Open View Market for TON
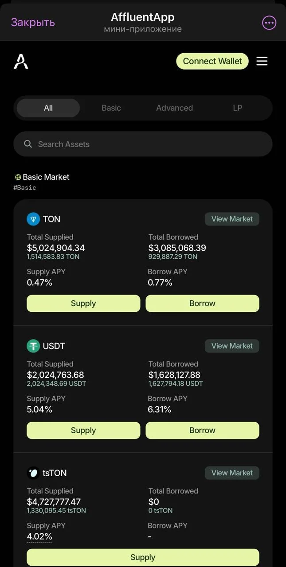Image resolution: width=286 pixels, height=567 pixels. tap(232, 219)
